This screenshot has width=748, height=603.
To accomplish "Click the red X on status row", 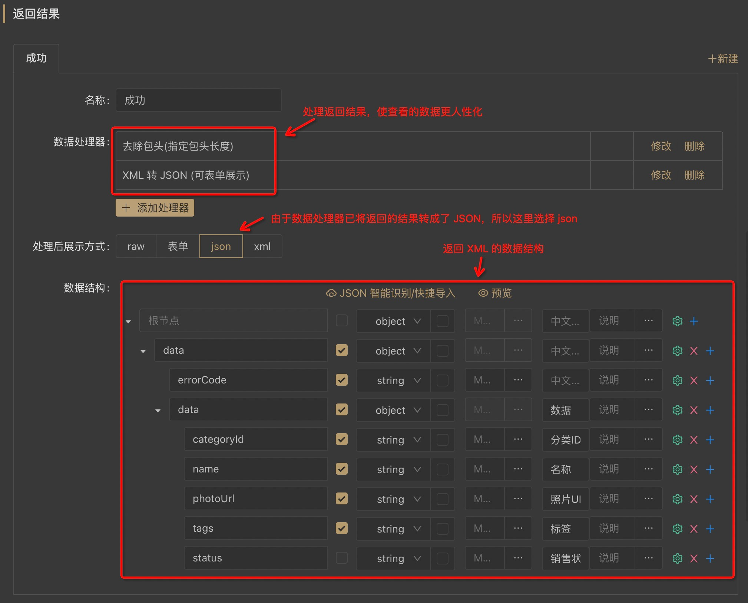I will pyautogui.click(x=694, y=558).
